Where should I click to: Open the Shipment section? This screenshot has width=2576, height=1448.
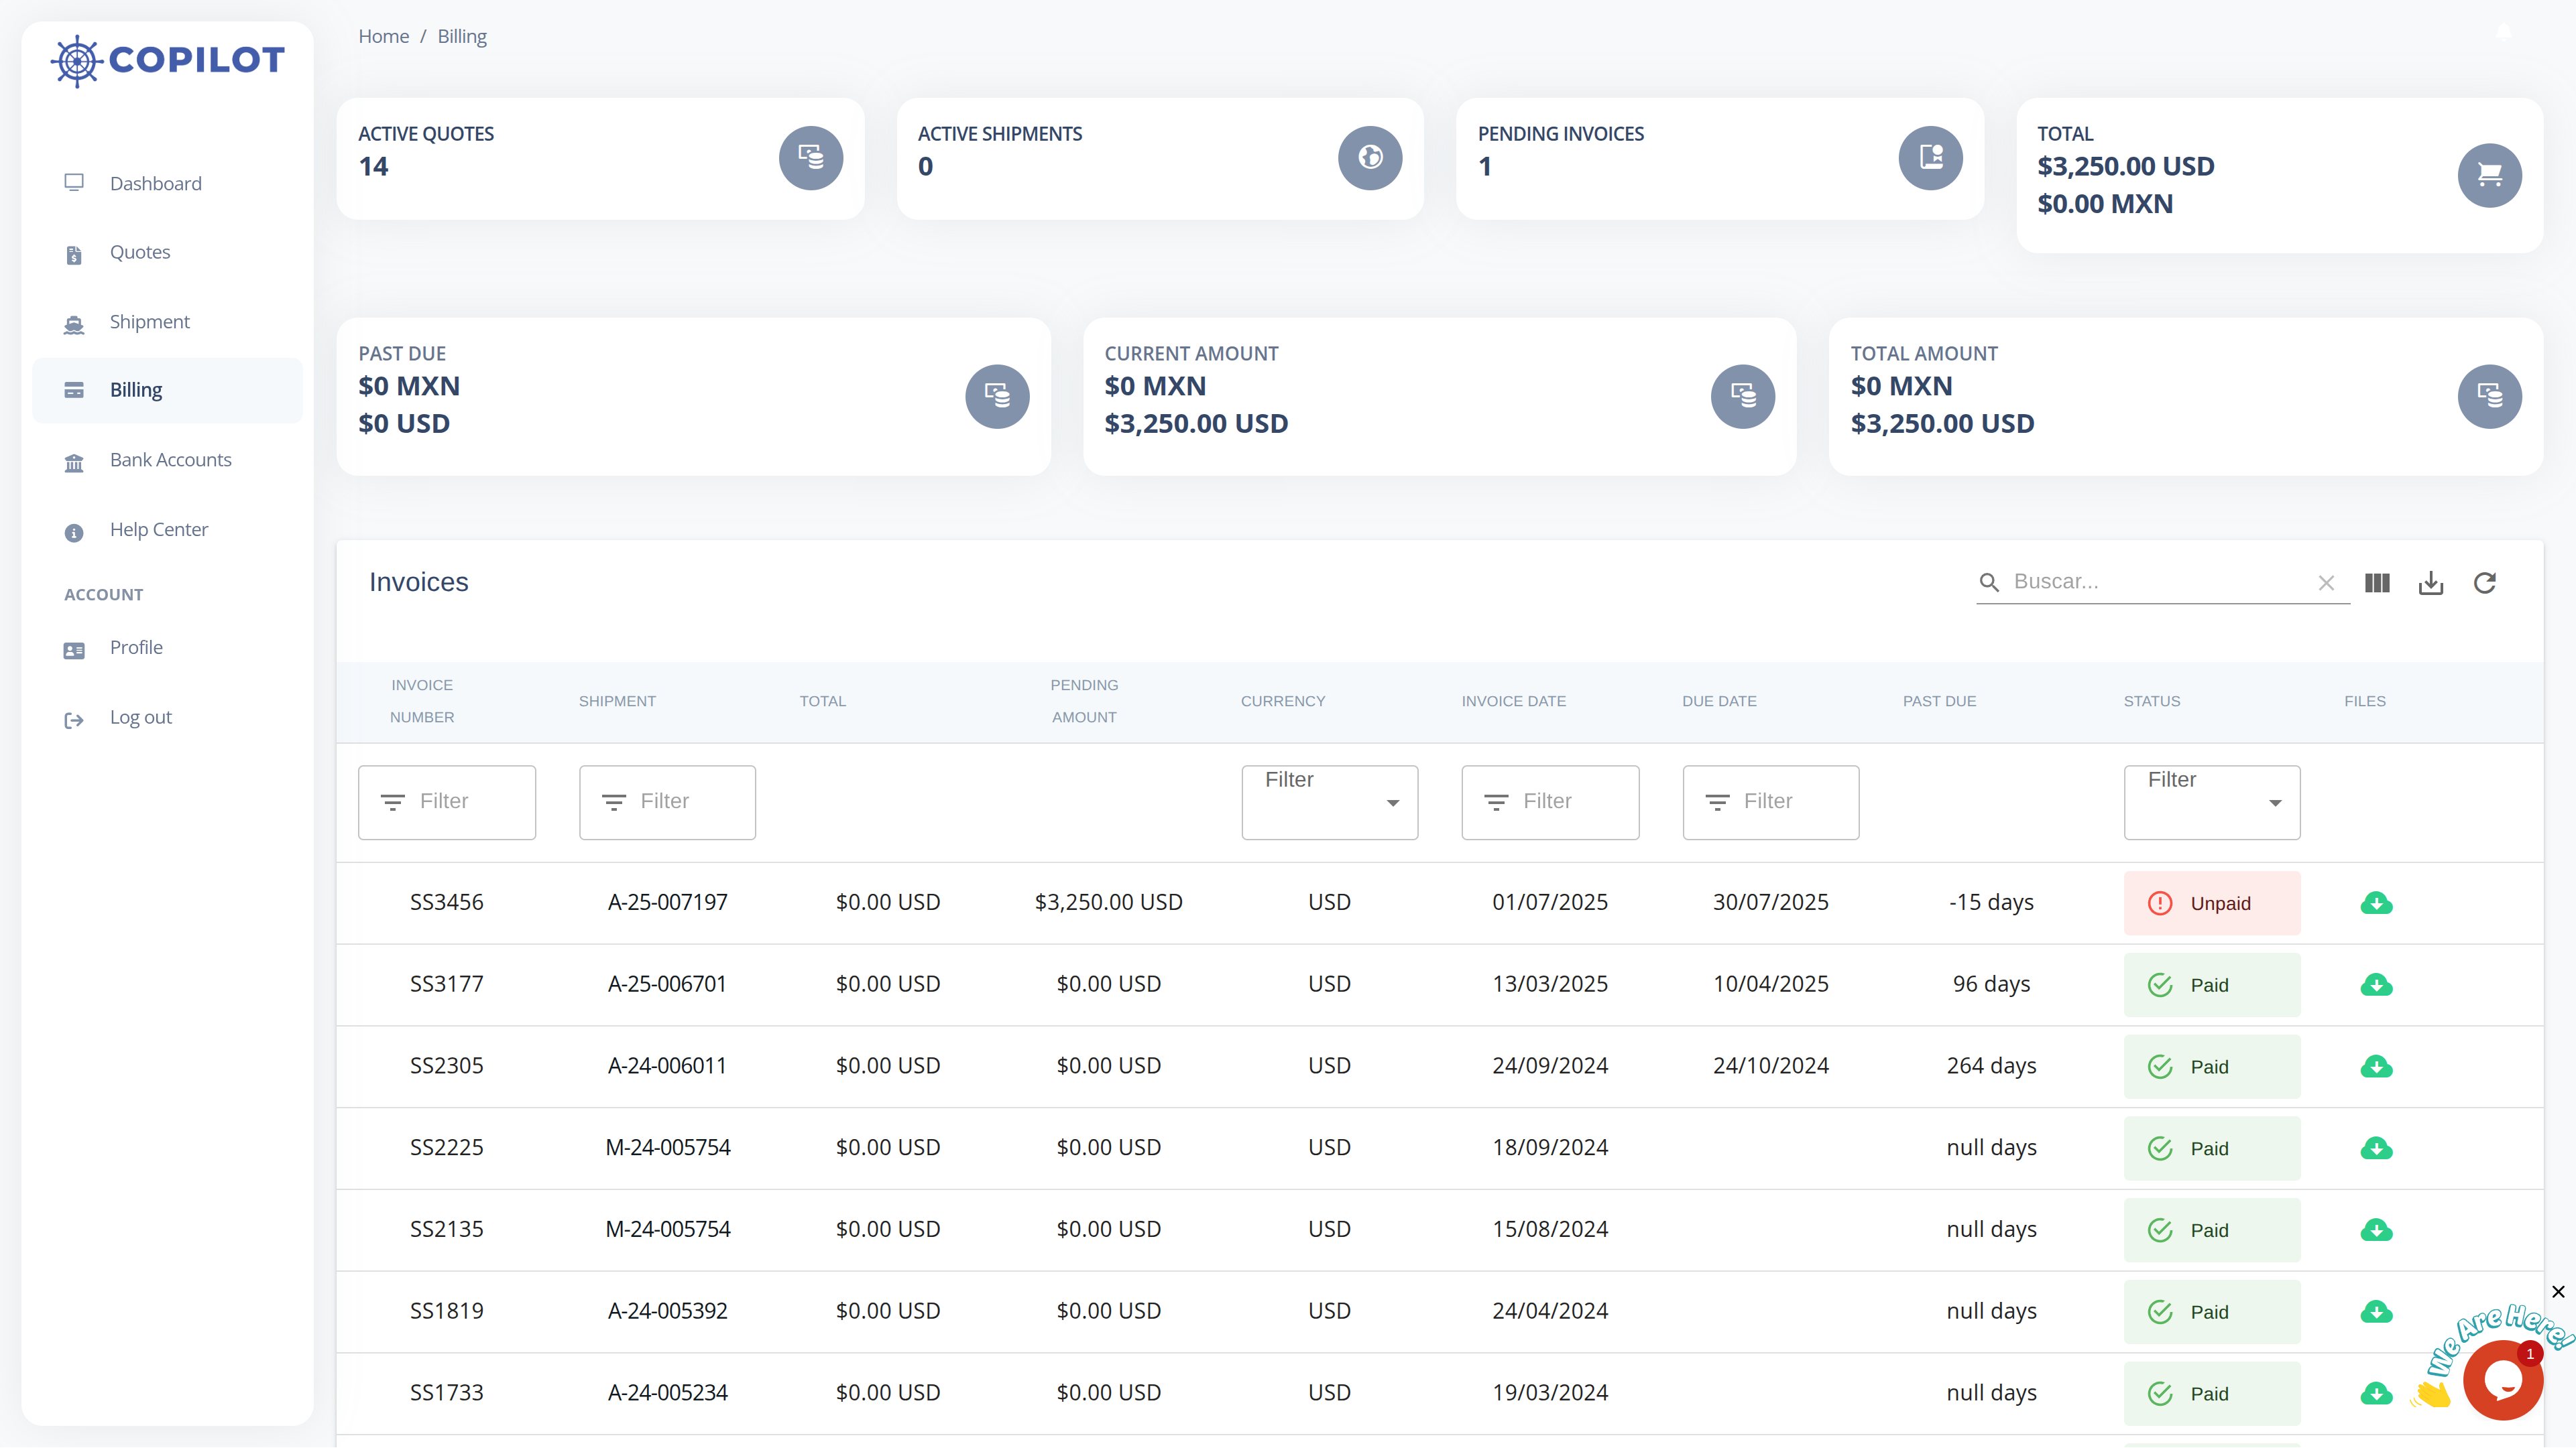point(149,322)
